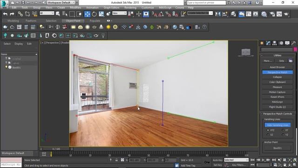Toggle visibility bulb of first scene object

[6, 58]
